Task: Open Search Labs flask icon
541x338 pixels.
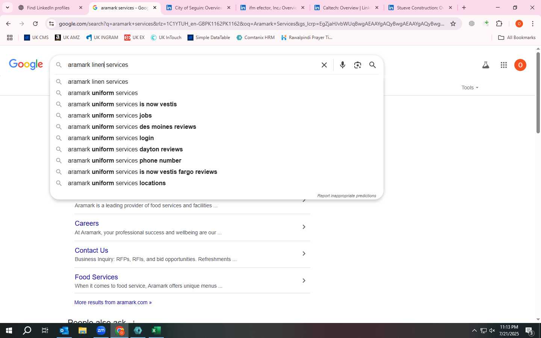Action: click(486, 65)
